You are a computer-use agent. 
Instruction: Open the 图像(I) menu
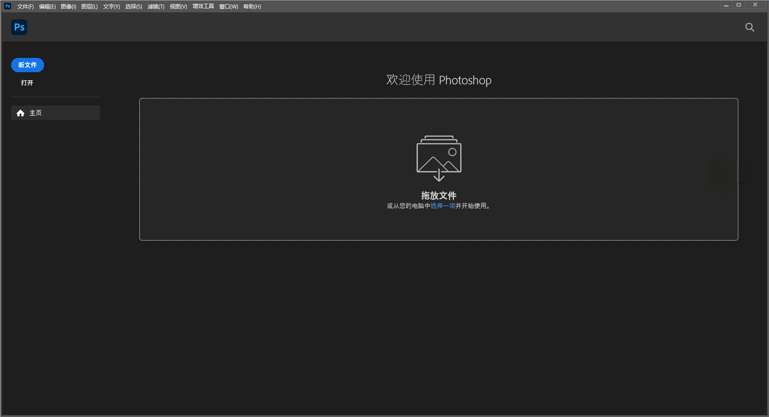68,6
